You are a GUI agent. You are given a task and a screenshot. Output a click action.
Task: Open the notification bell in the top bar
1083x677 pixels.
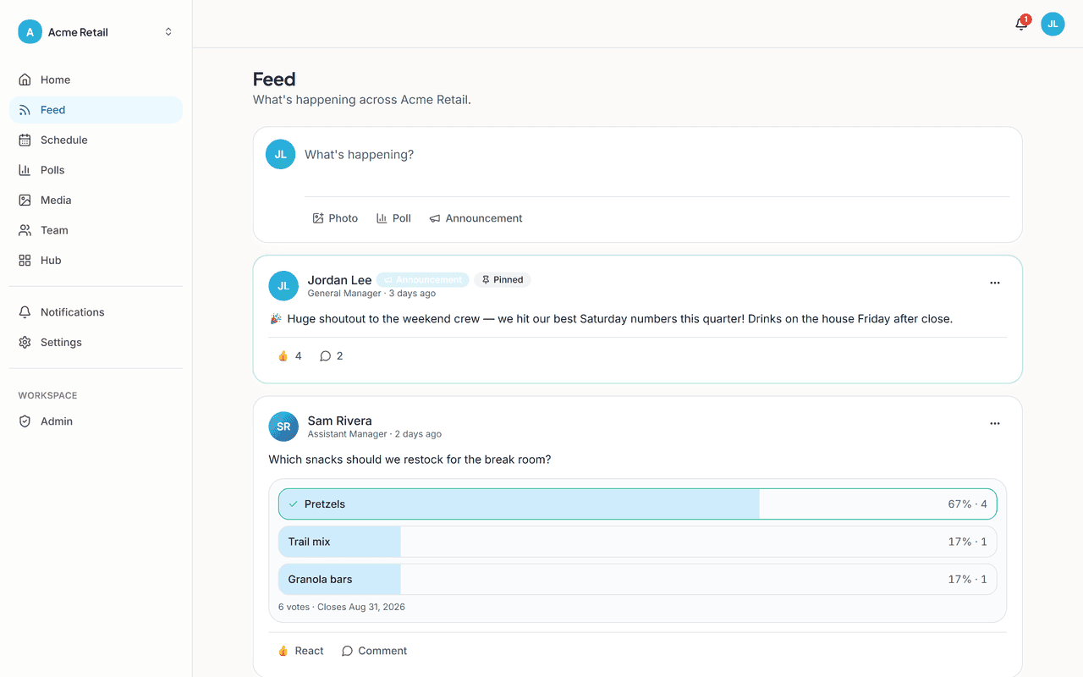[x=1022, y=24]
